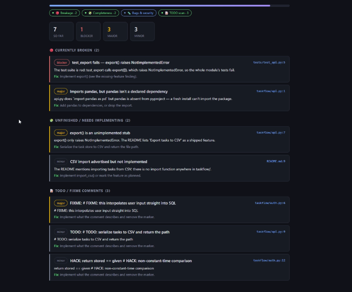Click the red dot beside CURRENTLY BROKEN

(51, 50)
